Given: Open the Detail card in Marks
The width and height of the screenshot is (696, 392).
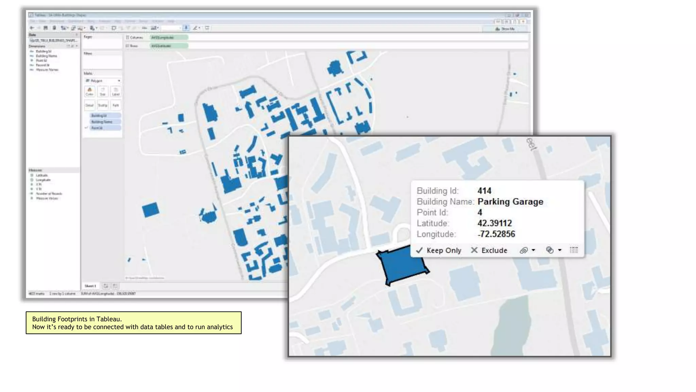Looking at the screenshot, I should click(89, 105).
